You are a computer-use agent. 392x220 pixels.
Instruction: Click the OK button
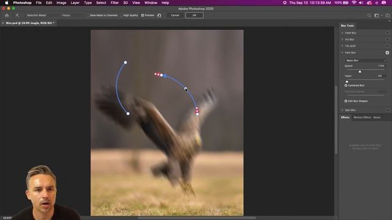(x=195, y=15)
